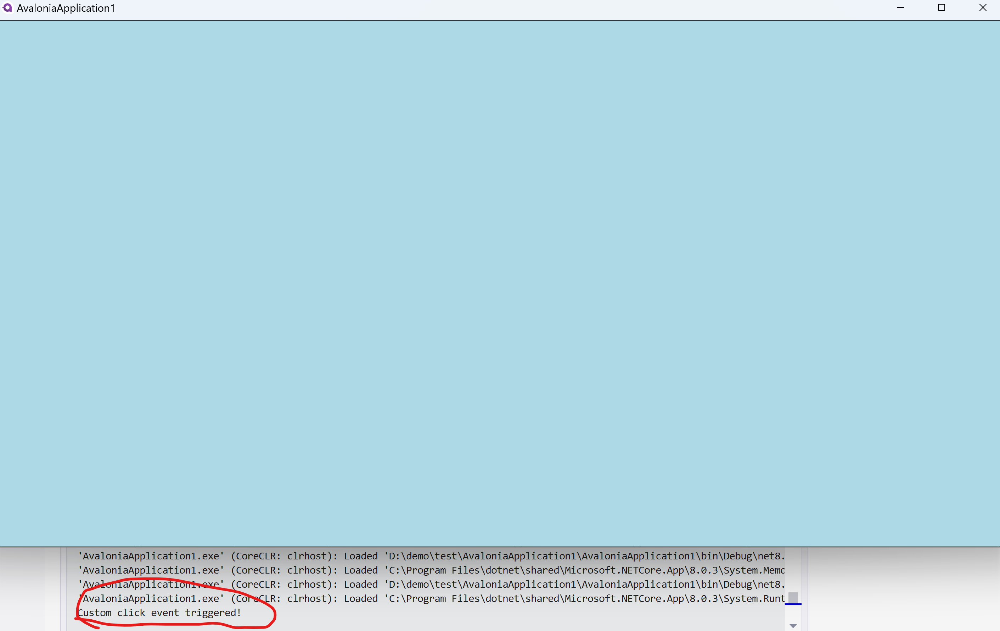Click the blue caret marker on the scrollbar
The image size is (1000, 631).
[x=793, y=604]
